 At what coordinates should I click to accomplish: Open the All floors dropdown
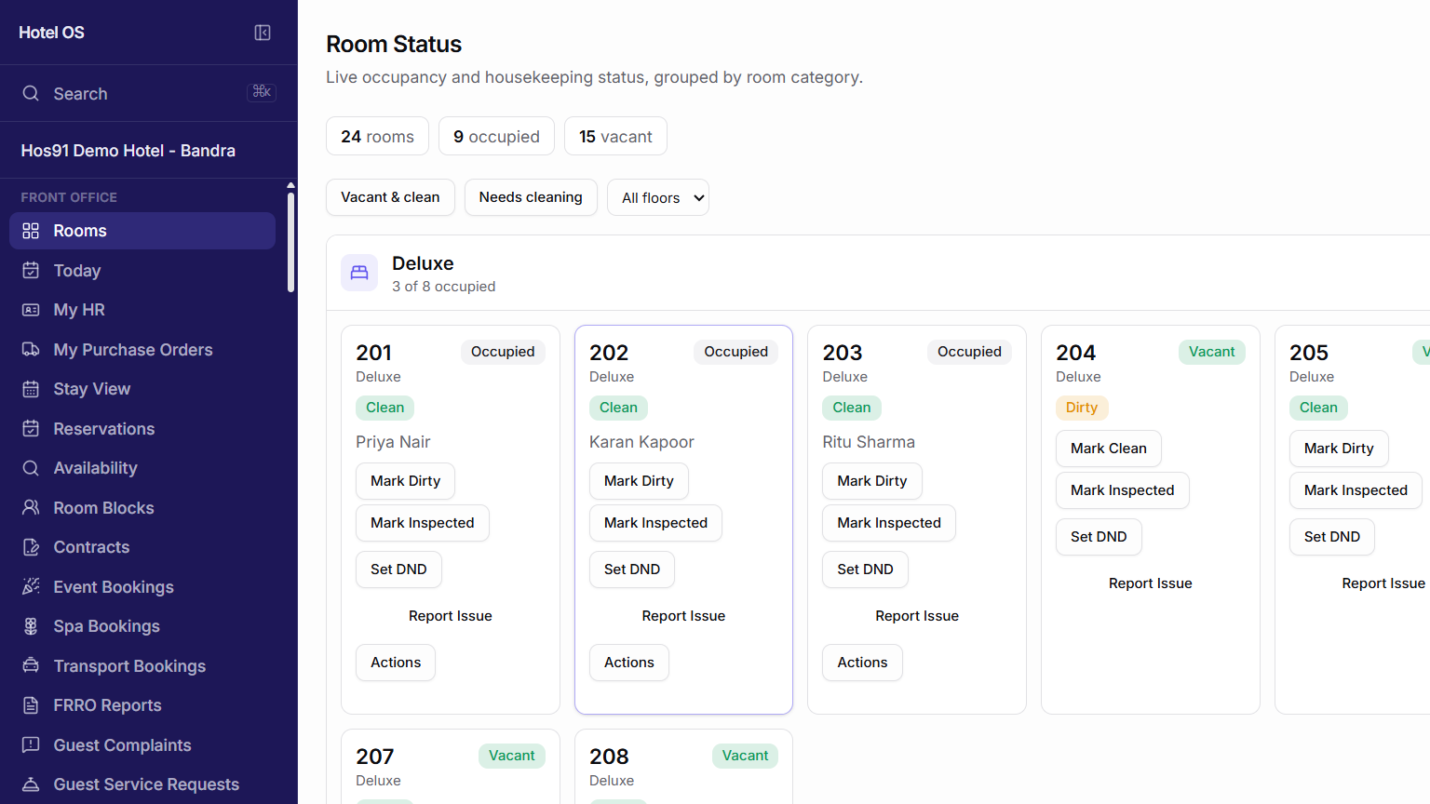pyautogui.click(x=658, y=197)
